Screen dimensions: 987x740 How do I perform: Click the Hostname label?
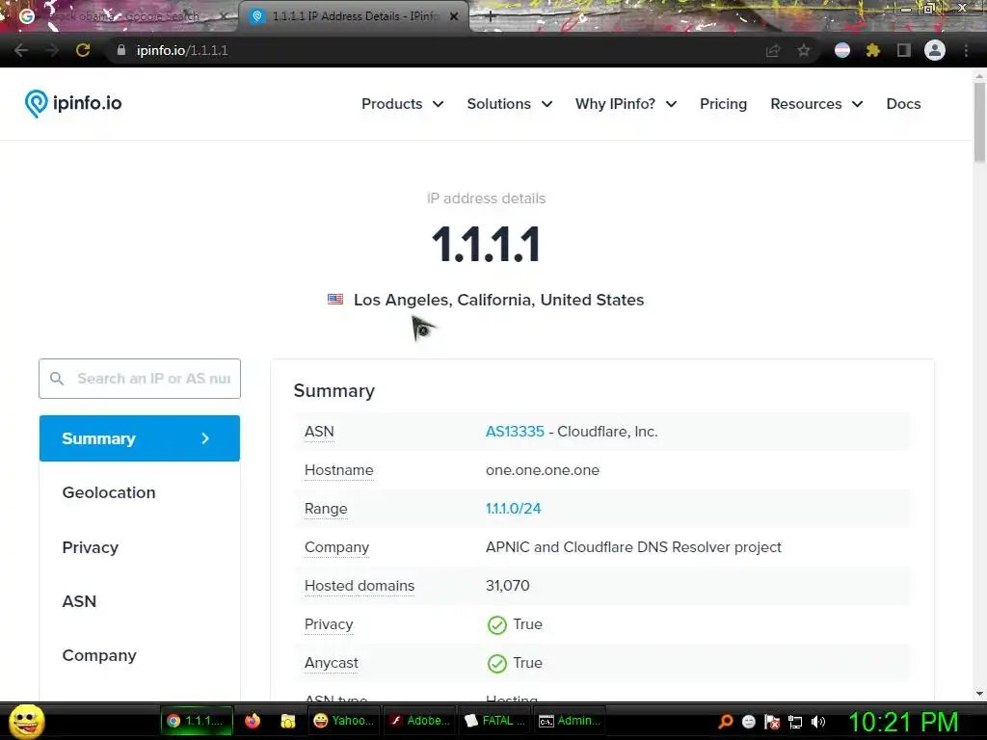338,470
